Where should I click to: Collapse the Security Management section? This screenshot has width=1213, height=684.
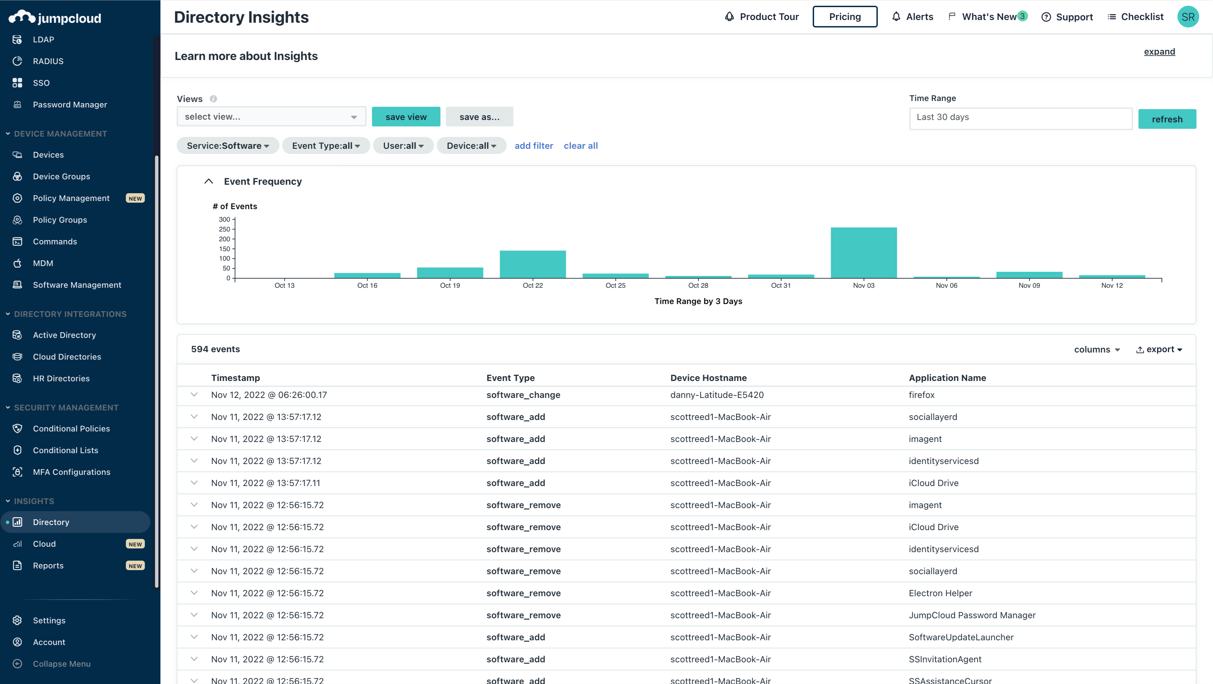click(x=7, y=408)
